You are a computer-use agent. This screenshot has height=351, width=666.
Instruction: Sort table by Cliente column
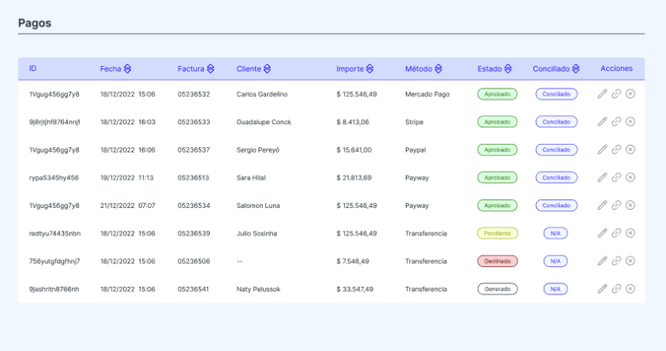coord(267,68)
